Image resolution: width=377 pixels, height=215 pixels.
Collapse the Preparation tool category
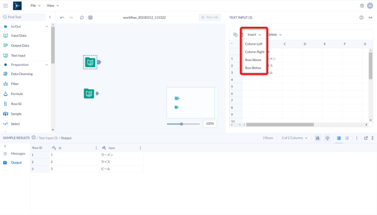point(47,65)
